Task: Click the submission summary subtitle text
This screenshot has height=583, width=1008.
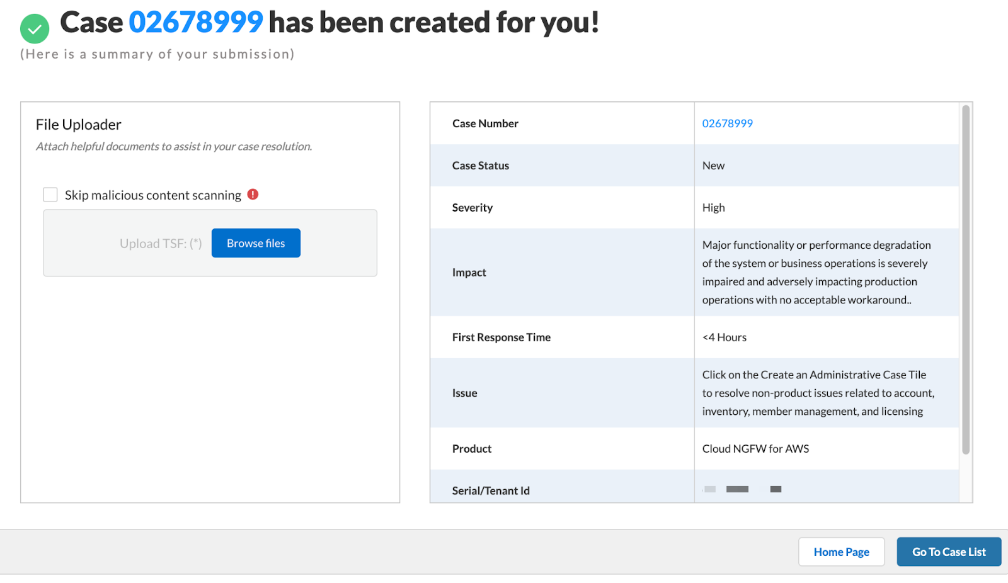Action: click(157, 54)
